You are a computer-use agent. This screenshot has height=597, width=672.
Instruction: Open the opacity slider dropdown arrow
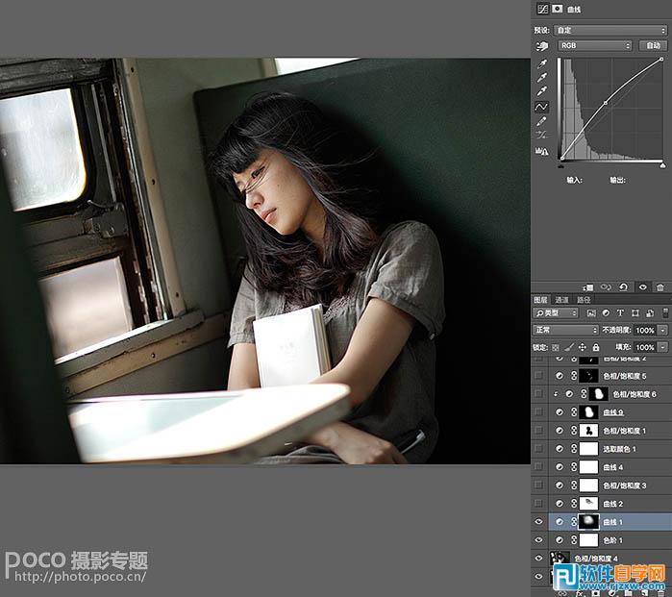[663, 330]
